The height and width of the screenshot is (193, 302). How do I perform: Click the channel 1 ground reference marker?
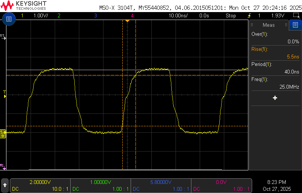click(x=3, y=132)
